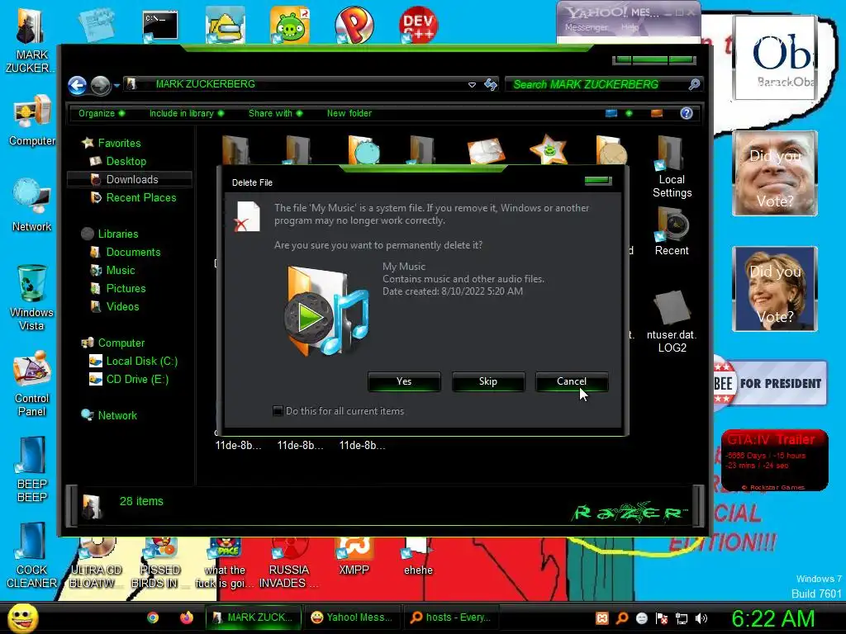Select the XMPP desktop shortcut
846x634 pixels.
tap(354, 557)
